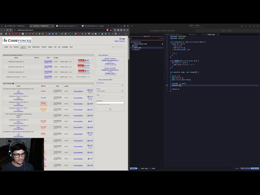Viewport: 260px width, 195px height.
Task: Open the Brave Rewards triangle icon
Action: click(111, 30)
